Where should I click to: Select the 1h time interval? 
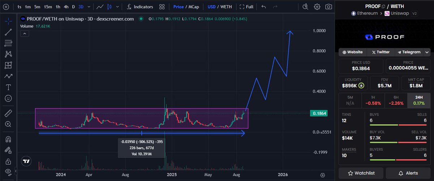pyautogui.click(x=58, y=7)
